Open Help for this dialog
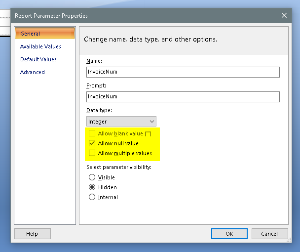Image resolution: width=300 pixels, height=252 pixels. click(32, 234)
